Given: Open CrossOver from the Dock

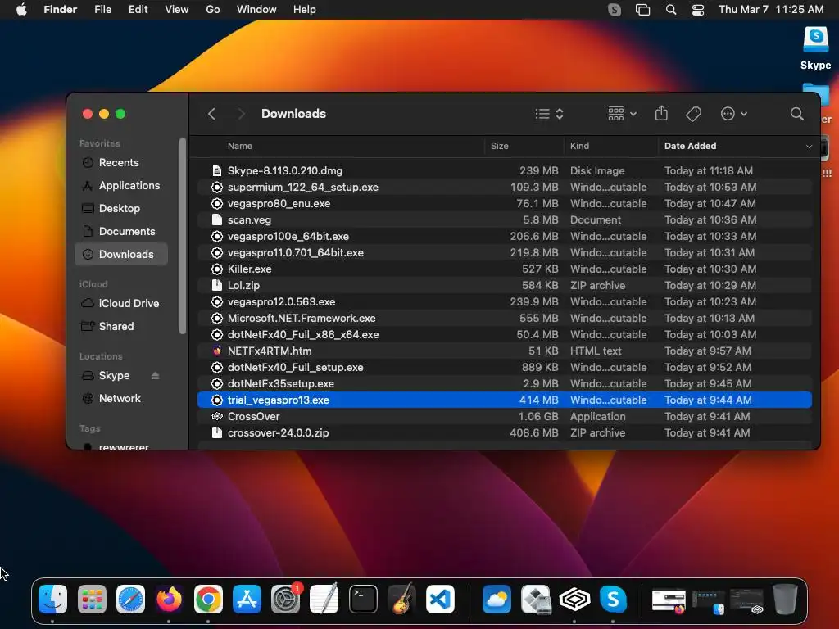Looking at the screenshot, I should pyautogui.click(x=574, y=599).
